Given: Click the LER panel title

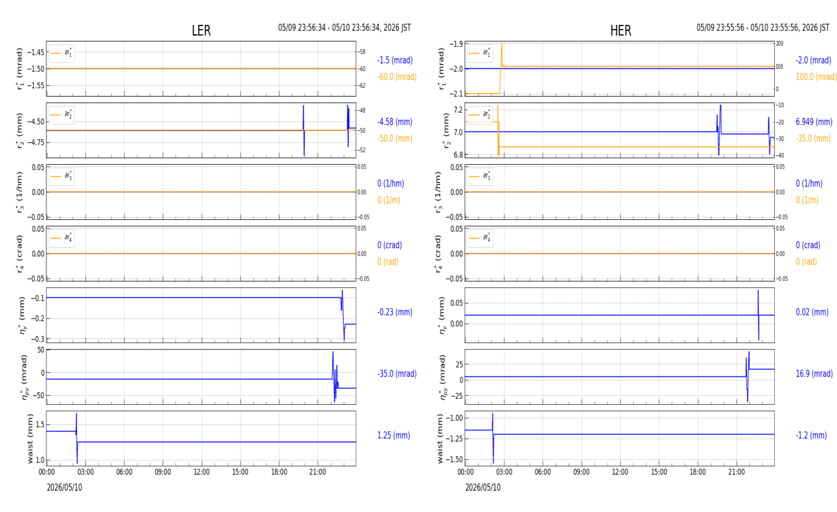Looking at the screenshot, I should (x=201, y=31).
